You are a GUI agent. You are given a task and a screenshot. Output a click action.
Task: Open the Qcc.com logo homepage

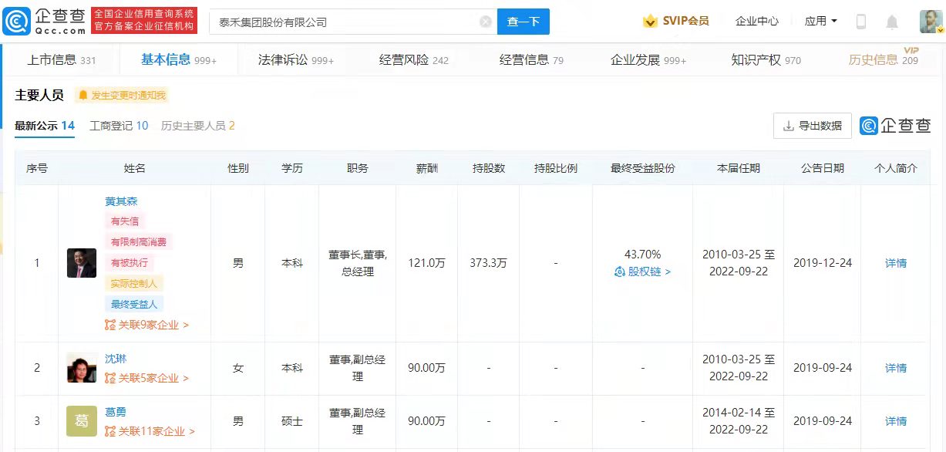[x=45, y=22]
